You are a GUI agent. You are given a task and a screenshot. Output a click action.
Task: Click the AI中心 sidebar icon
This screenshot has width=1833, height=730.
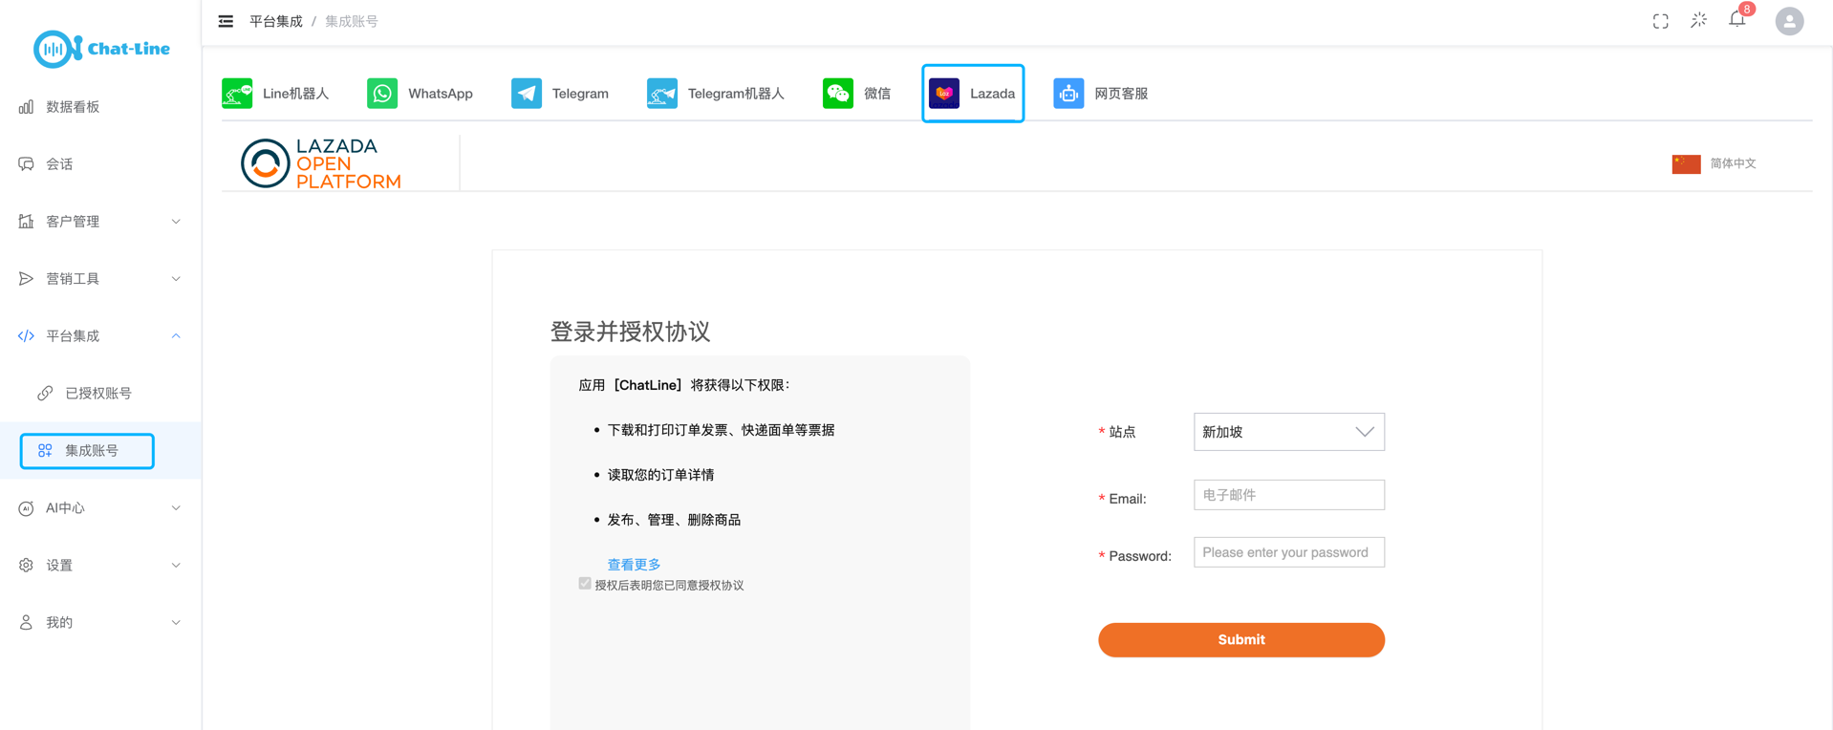click(26, 508)
